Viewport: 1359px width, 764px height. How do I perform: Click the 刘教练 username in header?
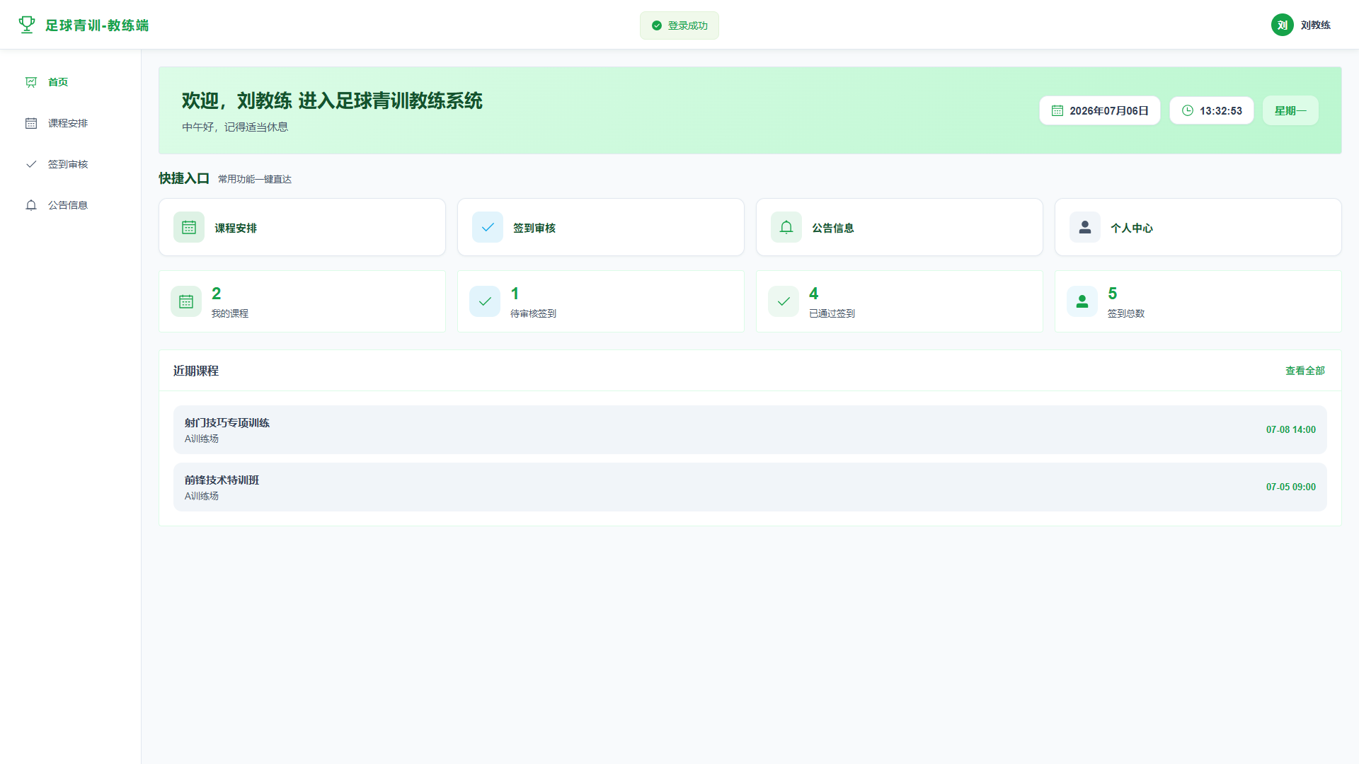pos(1316,25)
